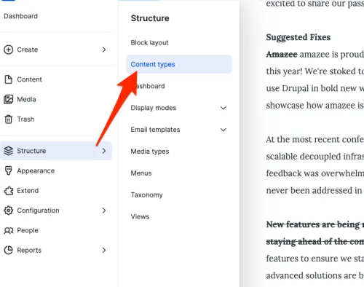Click the Extend puzzle piece icon
This screenshot has width=364, height=287.
tap(9, 191)
